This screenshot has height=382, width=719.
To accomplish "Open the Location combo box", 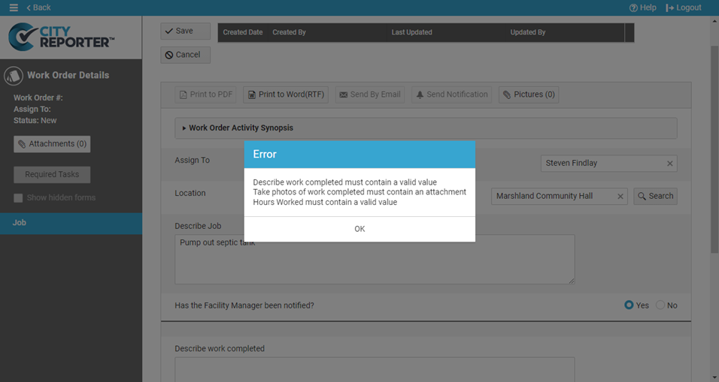I will (x=554, y=197).
